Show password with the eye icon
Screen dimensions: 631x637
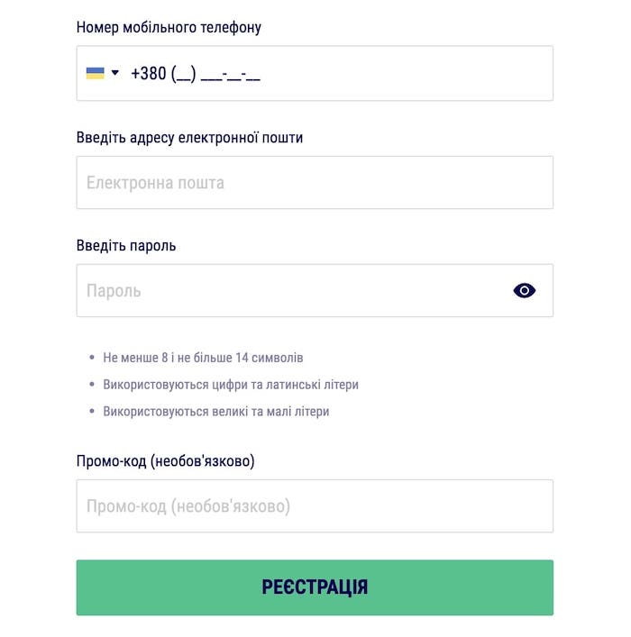pos(524,290)
